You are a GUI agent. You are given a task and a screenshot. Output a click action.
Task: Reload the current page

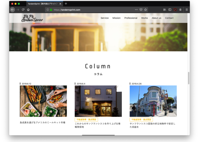(x=23, y=10)
